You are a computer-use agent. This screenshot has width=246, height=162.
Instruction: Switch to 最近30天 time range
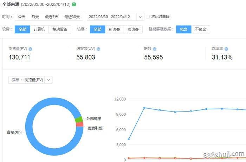coord(72,17)
